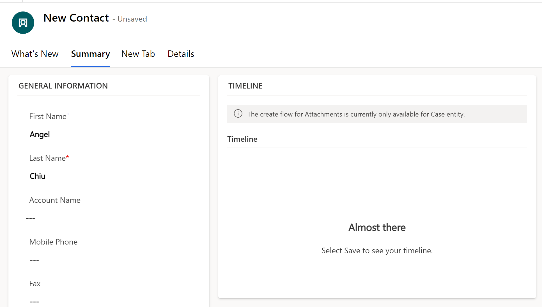Click the First Name field with Angel

[40, 134]
